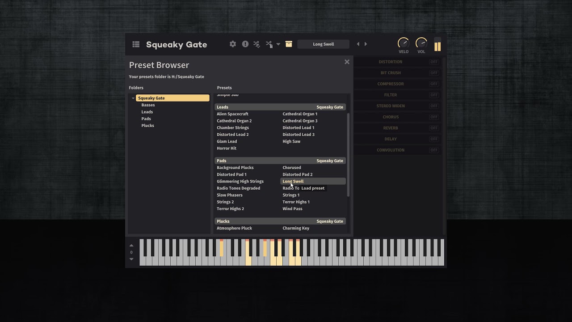
Task: Open the hamburger menu icon
Action: click(136, 44)
